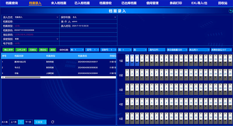Open the 借阅管理 tab

click(x=152, y=3)
